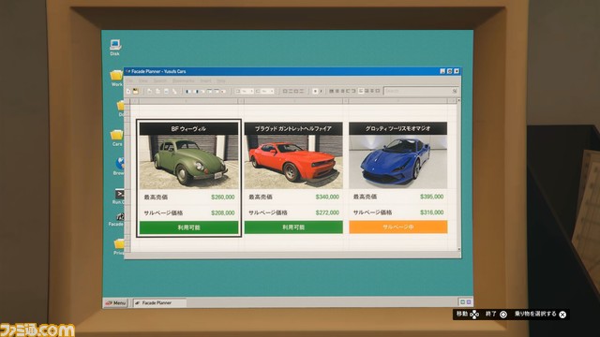
Task: Select the Facade Planner taskbar item
Action: coord(159,303)
